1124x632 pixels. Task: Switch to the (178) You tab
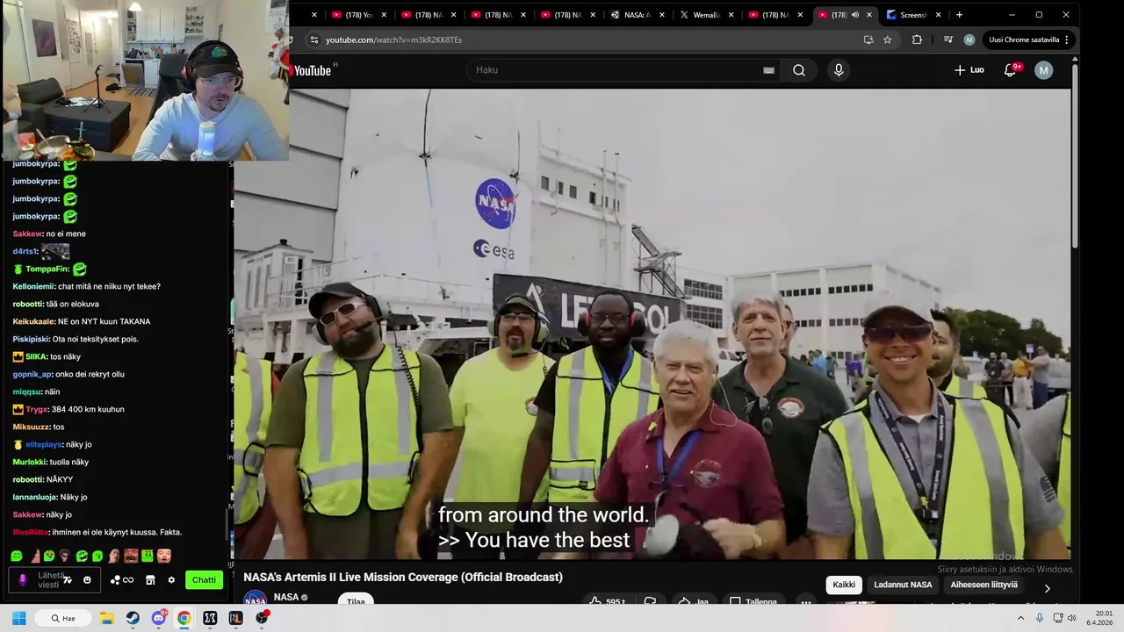(360, 15)
